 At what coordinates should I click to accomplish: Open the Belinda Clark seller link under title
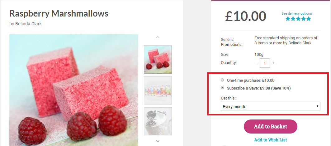pos(29,24)
